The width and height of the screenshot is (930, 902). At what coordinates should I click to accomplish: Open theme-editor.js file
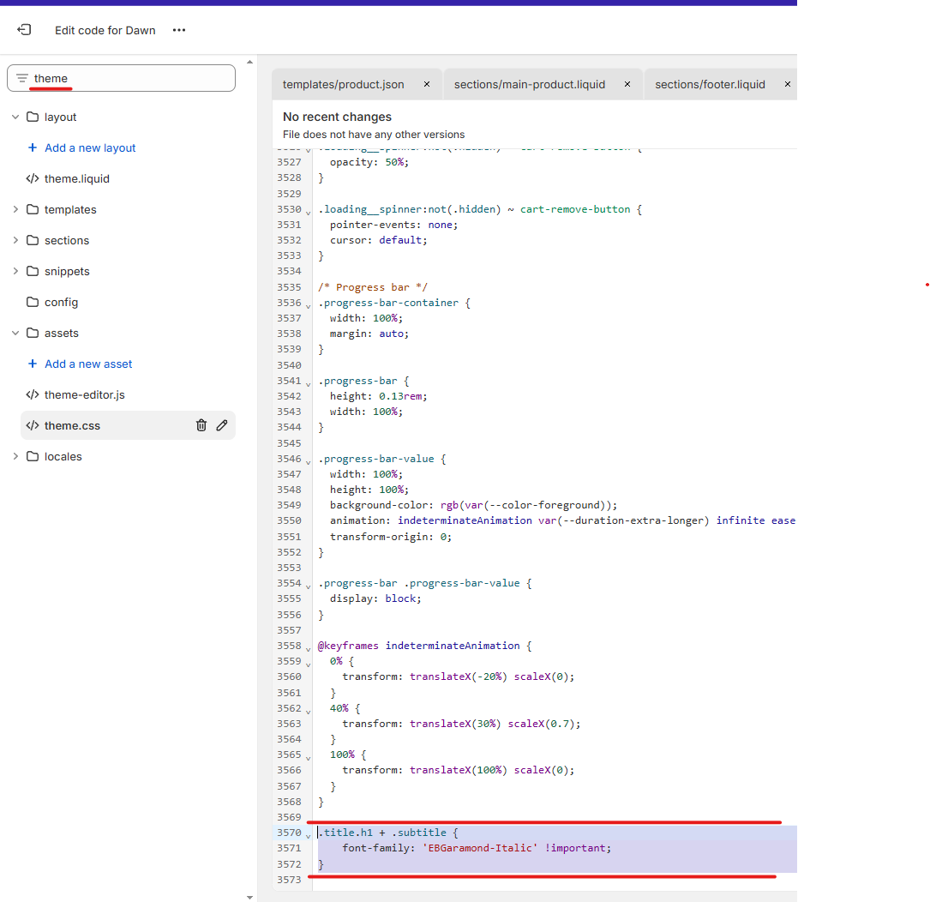tap(84, 394)
